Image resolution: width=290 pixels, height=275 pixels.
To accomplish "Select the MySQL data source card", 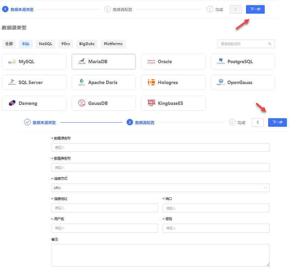I will click(x=34, y=62).
